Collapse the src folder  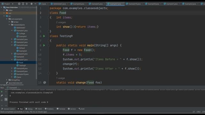point(4,16)
